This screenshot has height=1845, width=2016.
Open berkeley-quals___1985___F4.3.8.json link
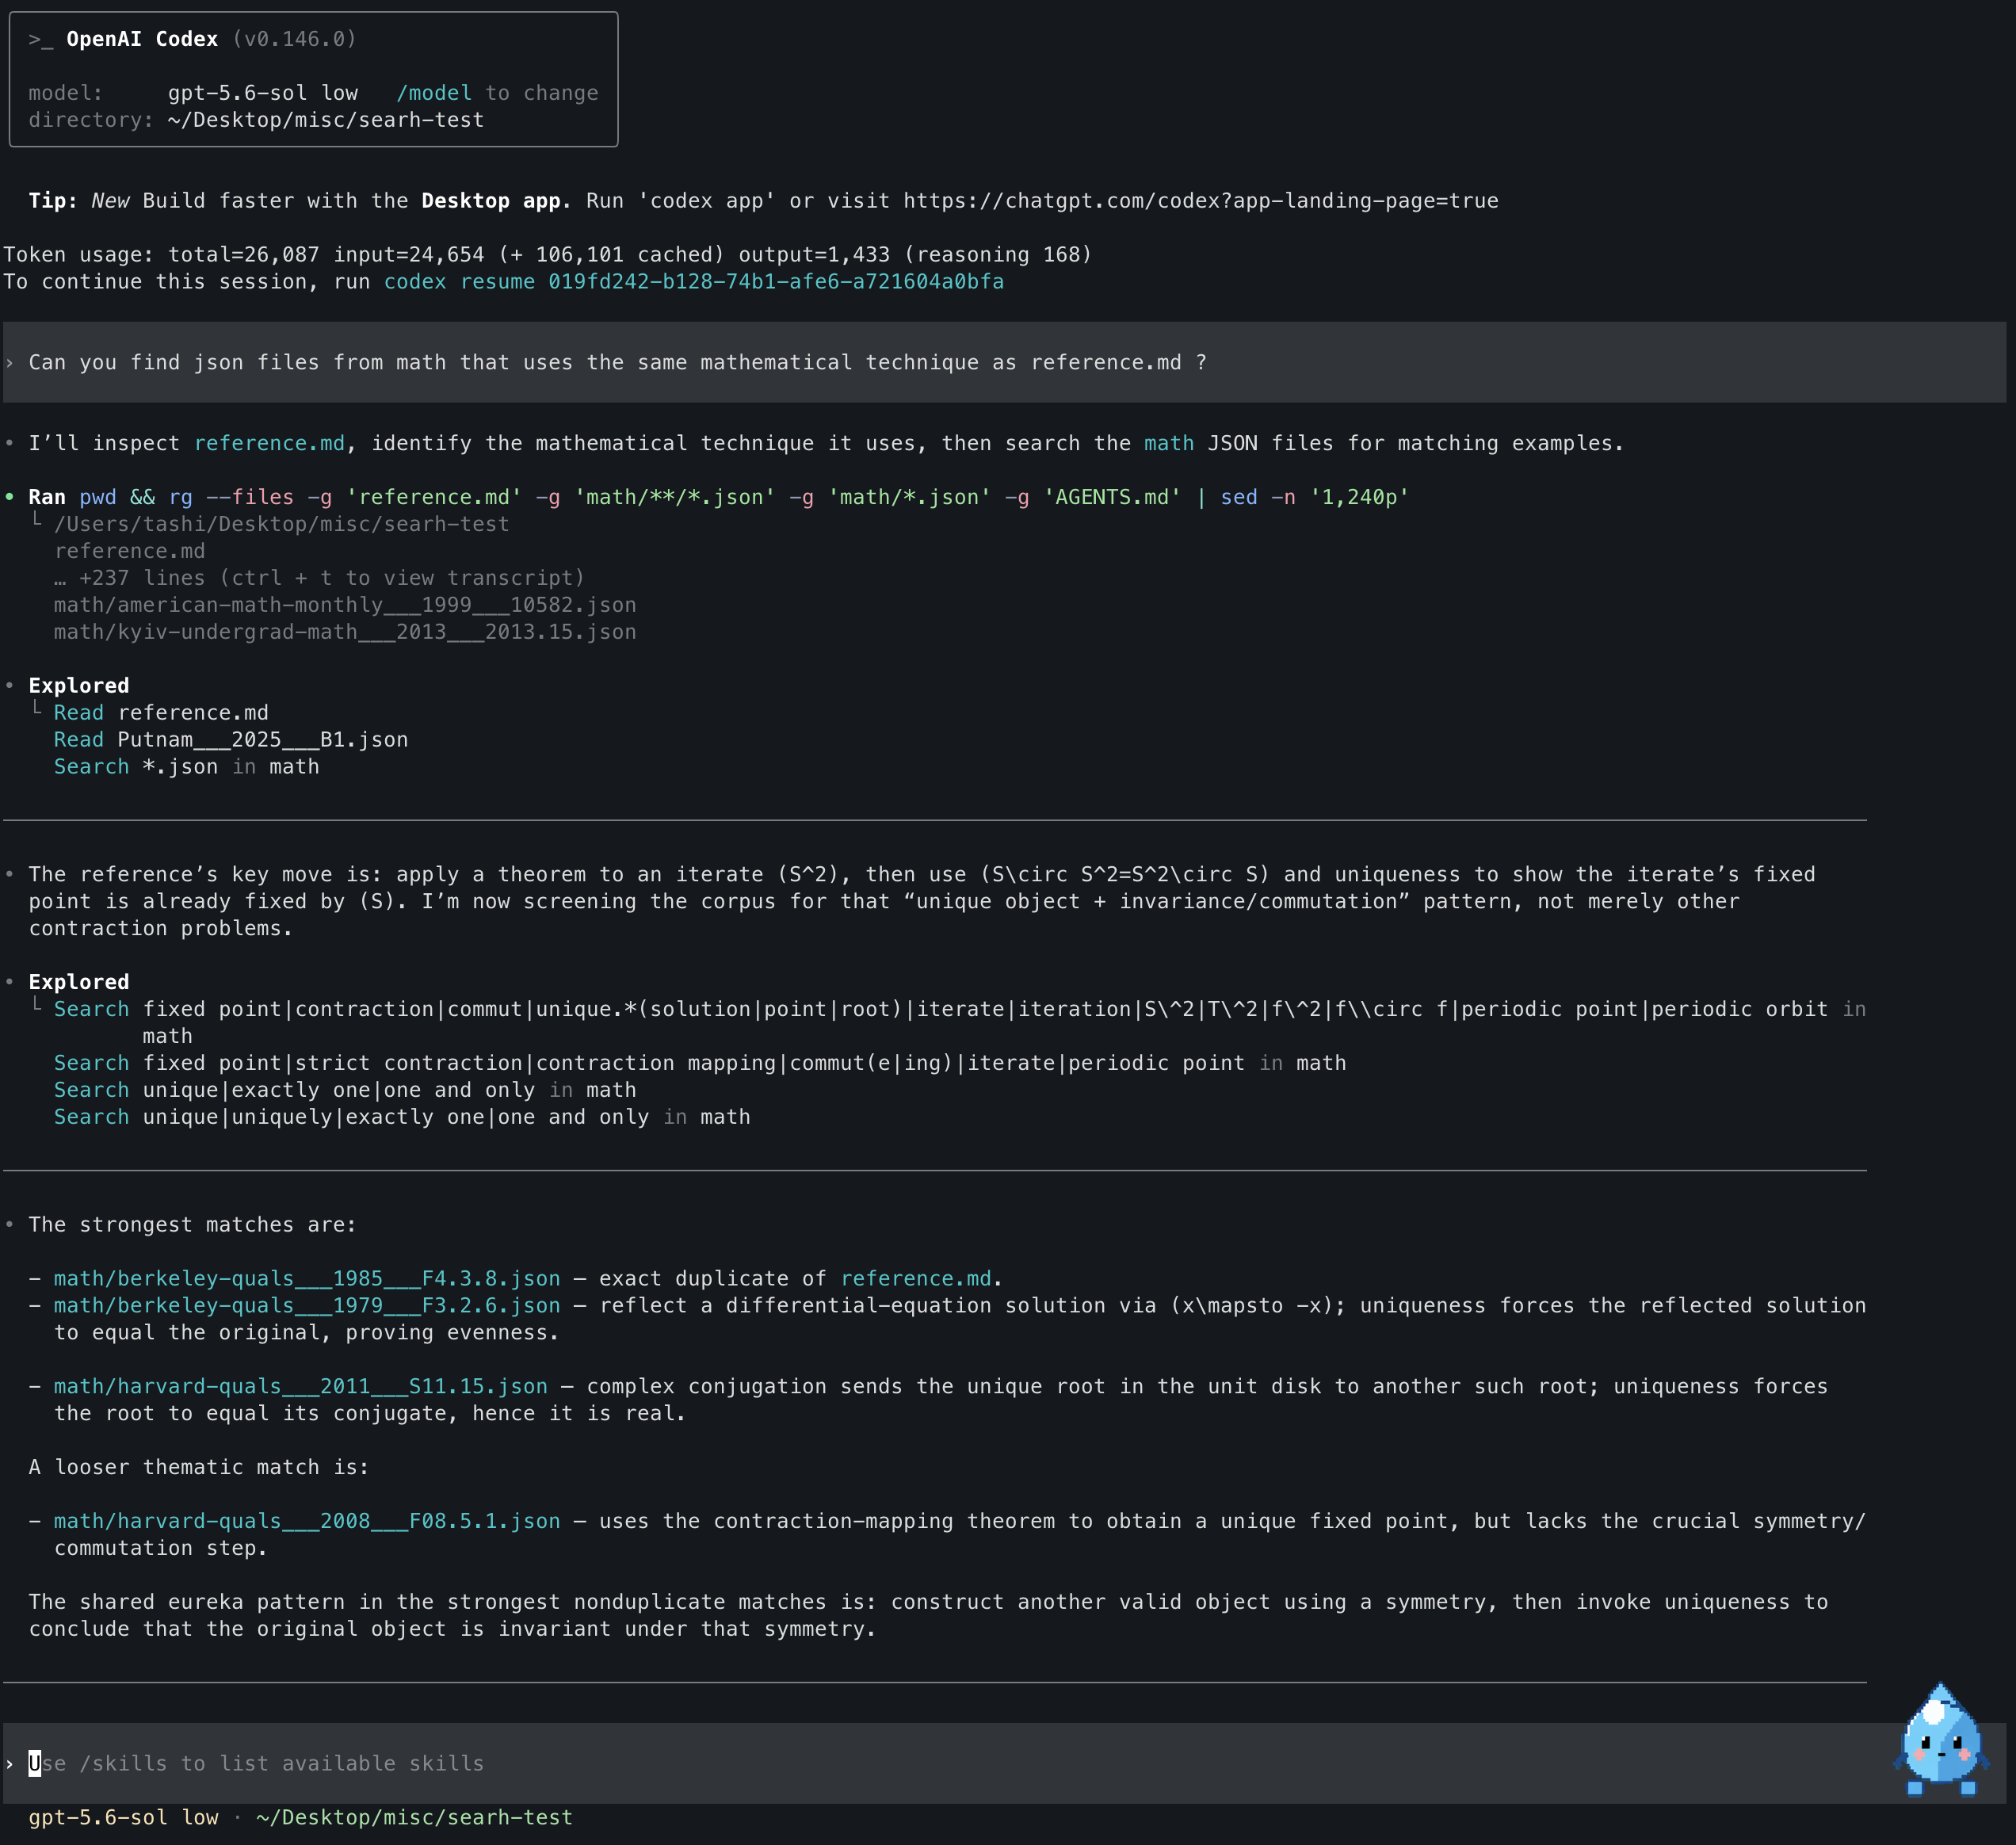[307, 1278]
